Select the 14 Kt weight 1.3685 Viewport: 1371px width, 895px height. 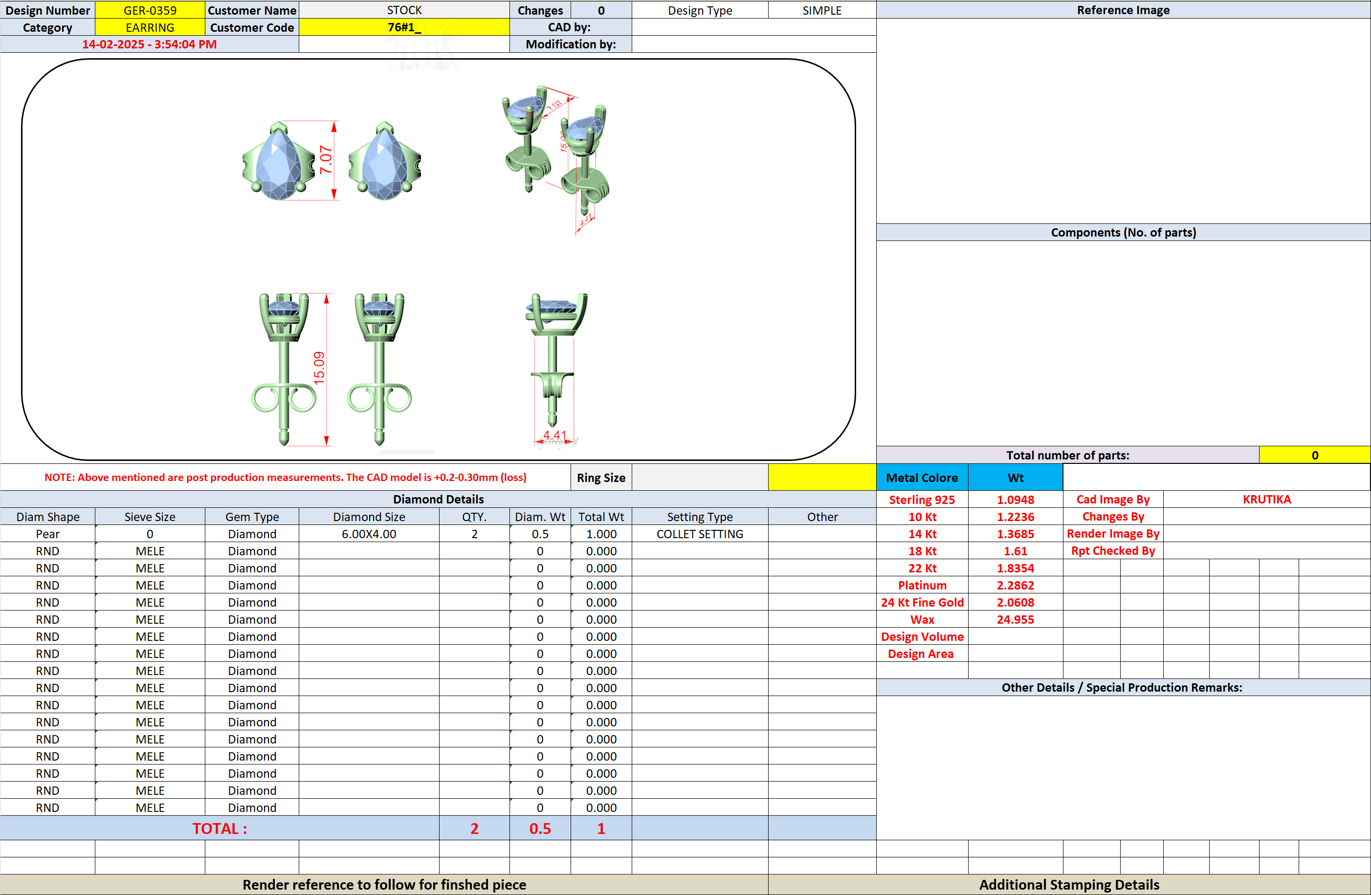pos(1016,534)
